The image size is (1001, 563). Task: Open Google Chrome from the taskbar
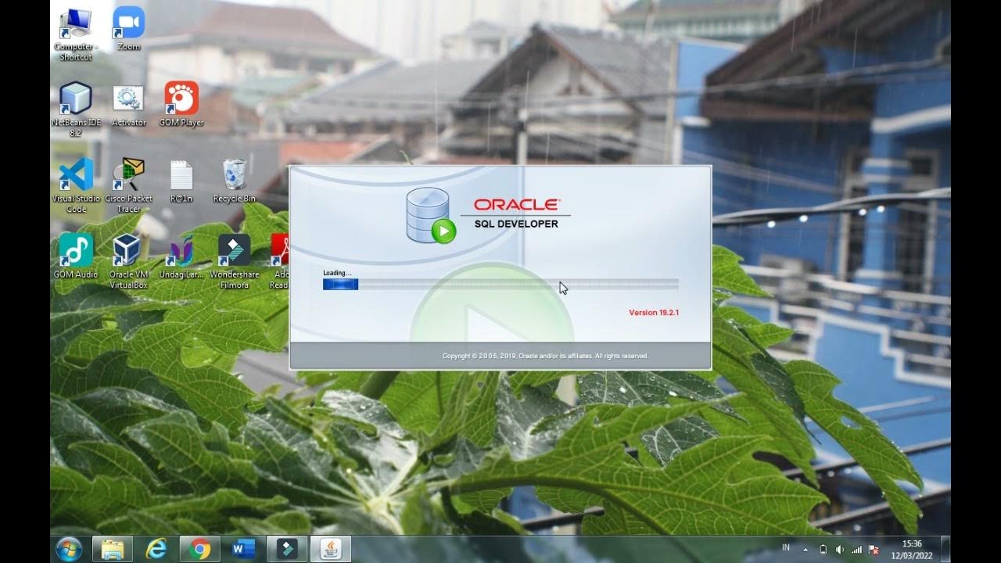199,549
